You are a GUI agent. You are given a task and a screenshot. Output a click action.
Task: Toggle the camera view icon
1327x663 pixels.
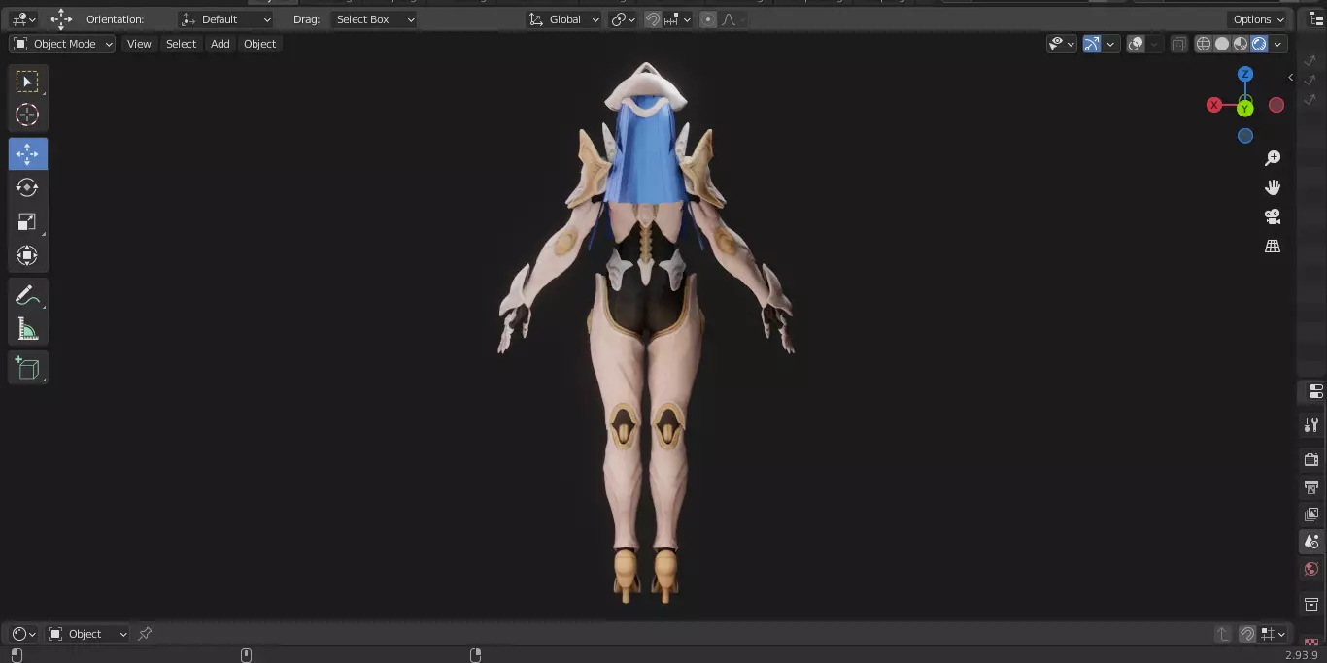(x=1273, y=216)
